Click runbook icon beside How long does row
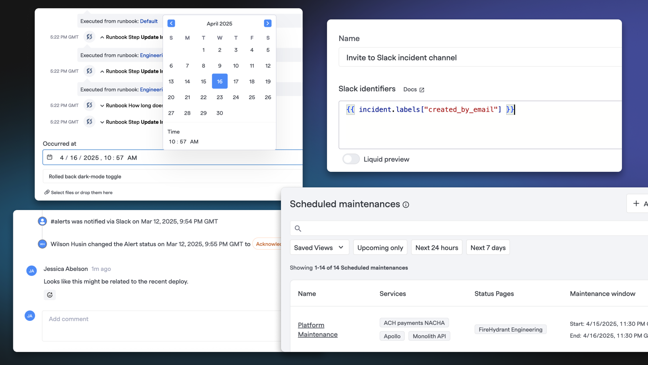 89,105
